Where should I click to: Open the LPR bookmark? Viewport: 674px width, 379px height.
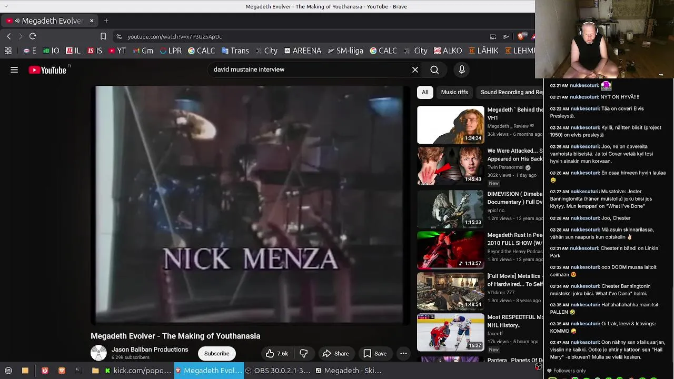(171, 51)
